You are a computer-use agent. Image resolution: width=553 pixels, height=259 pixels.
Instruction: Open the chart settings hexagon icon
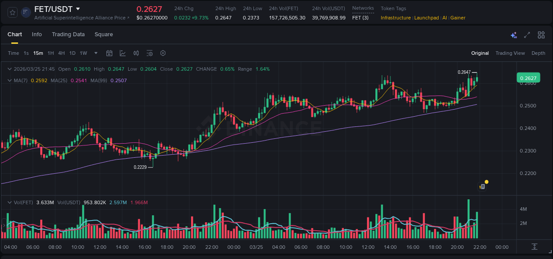click(163, 53)
